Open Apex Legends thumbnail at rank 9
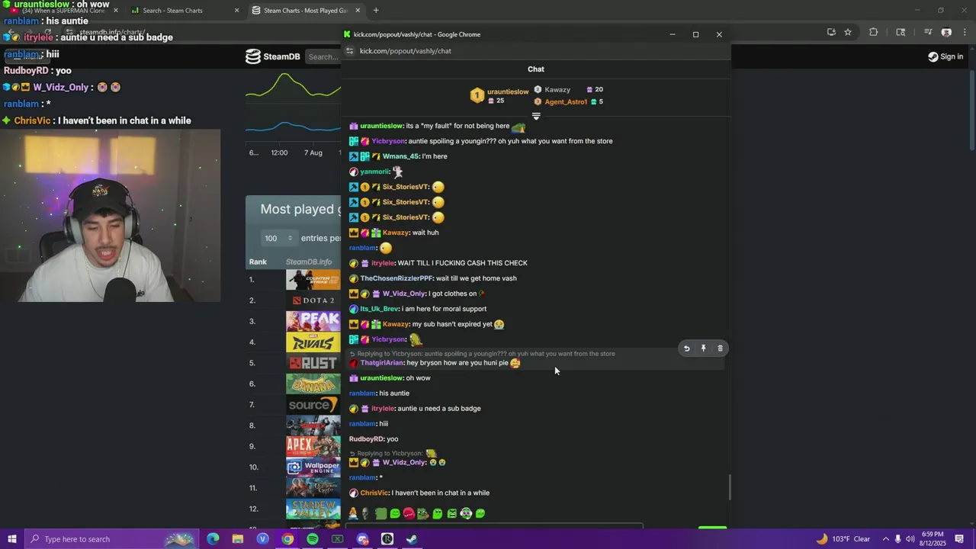 point(313,446)
